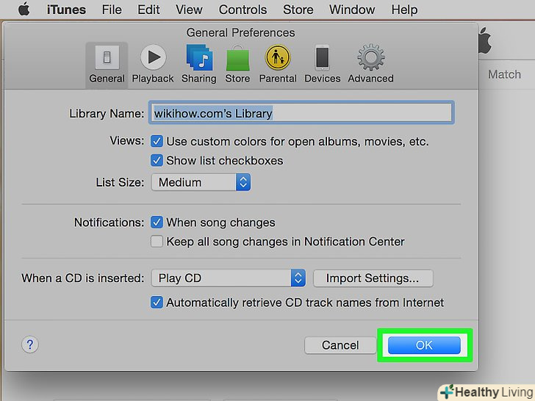Enable Keep all song changes in Notification Center
Viewport: 535px width, 401px height.
(157, 241)
